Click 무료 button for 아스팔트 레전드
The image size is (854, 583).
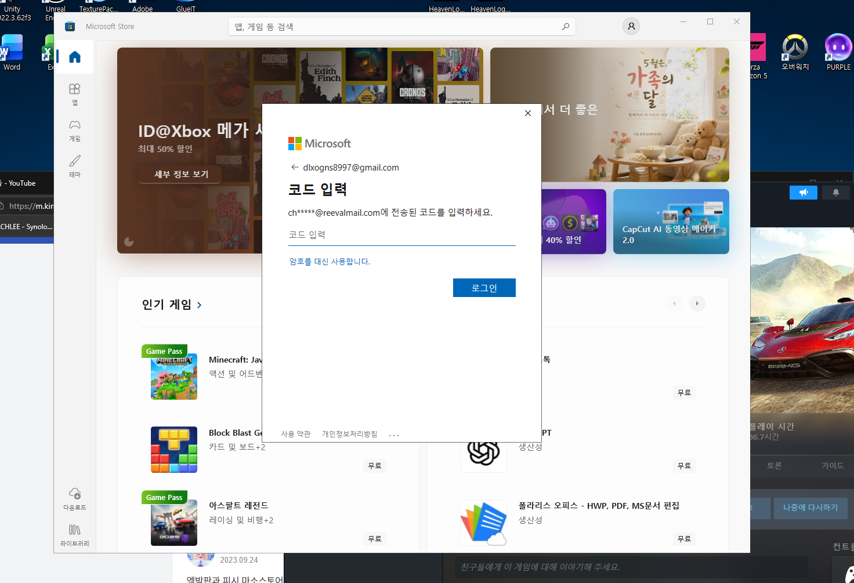tap(375, 539)
